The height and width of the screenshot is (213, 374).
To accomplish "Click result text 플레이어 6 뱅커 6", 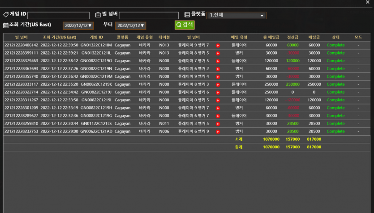I will [193, 92].
